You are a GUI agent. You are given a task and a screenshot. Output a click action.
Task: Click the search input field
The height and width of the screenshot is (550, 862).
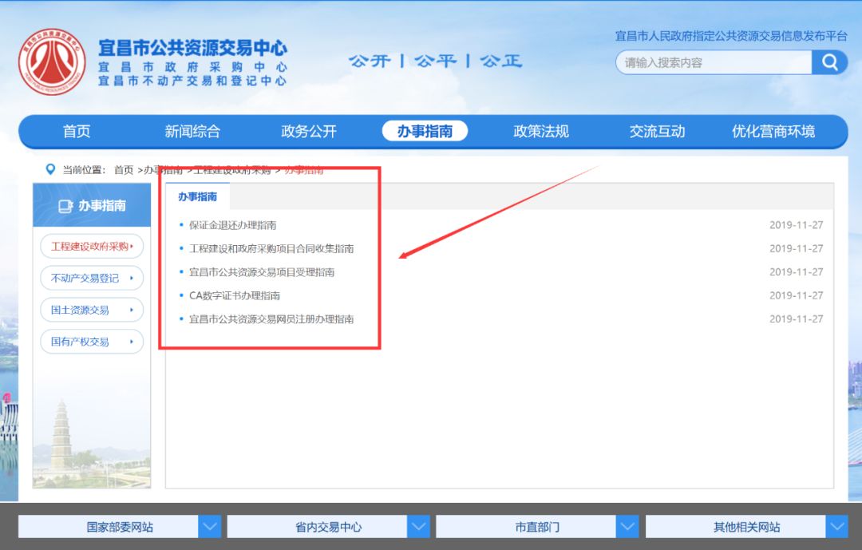point(713,62)
